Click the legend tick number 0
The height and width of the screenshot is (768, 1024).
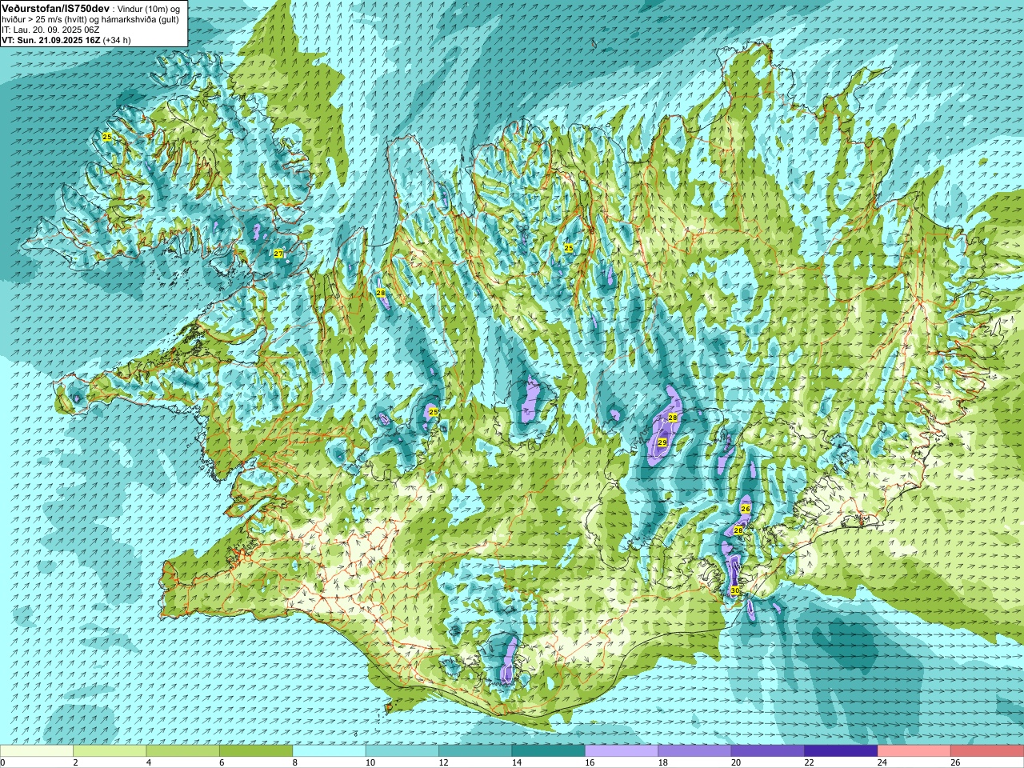[3, 762]
